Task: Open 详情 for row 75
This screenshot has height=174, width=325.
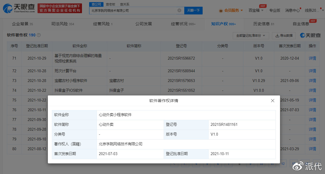Action: [x=312, y=100]
